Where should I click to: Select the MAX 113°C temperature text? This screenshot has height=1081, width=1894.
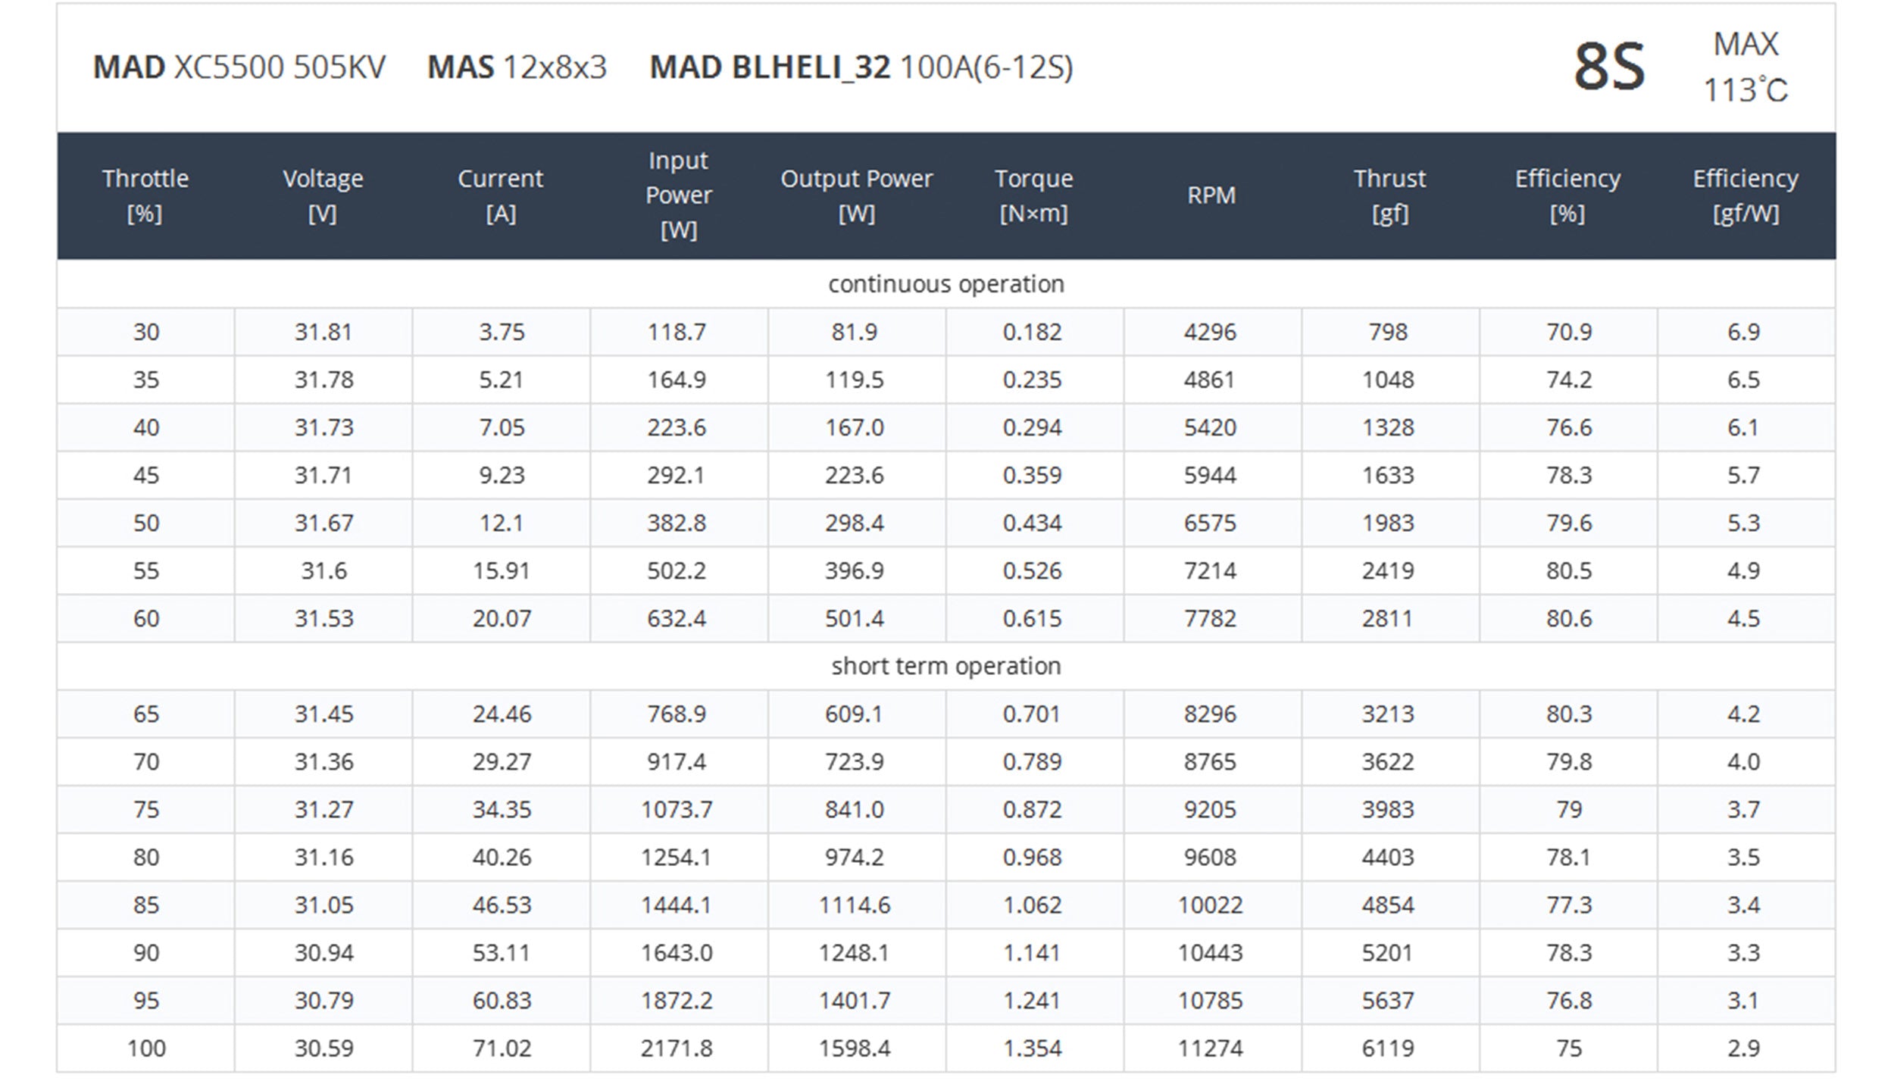click(x=1745, y=67)
